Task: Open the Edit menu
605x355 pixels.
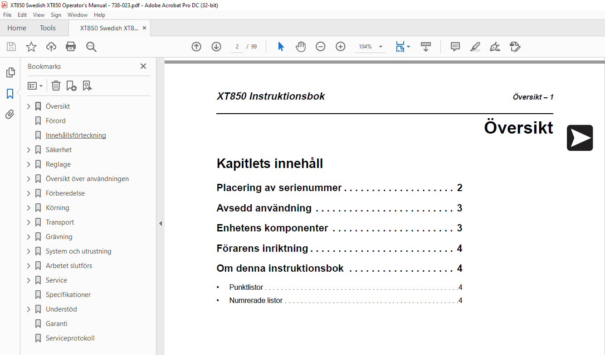Action: 22,15
